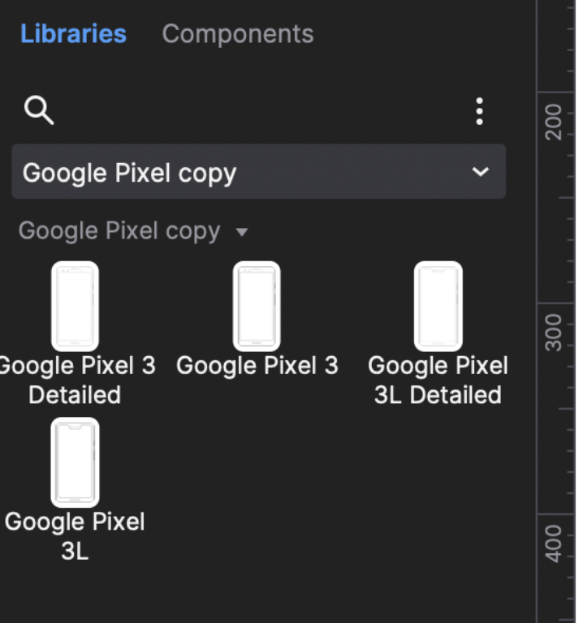Click the 400 mark on vertical ruler

[x=554, y=542]
